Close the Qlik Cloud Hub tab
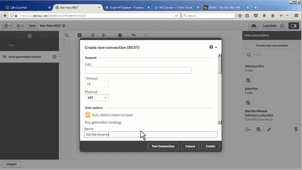Screen dimensions: 302x170 pyautogui.click(x=49, y=8)
